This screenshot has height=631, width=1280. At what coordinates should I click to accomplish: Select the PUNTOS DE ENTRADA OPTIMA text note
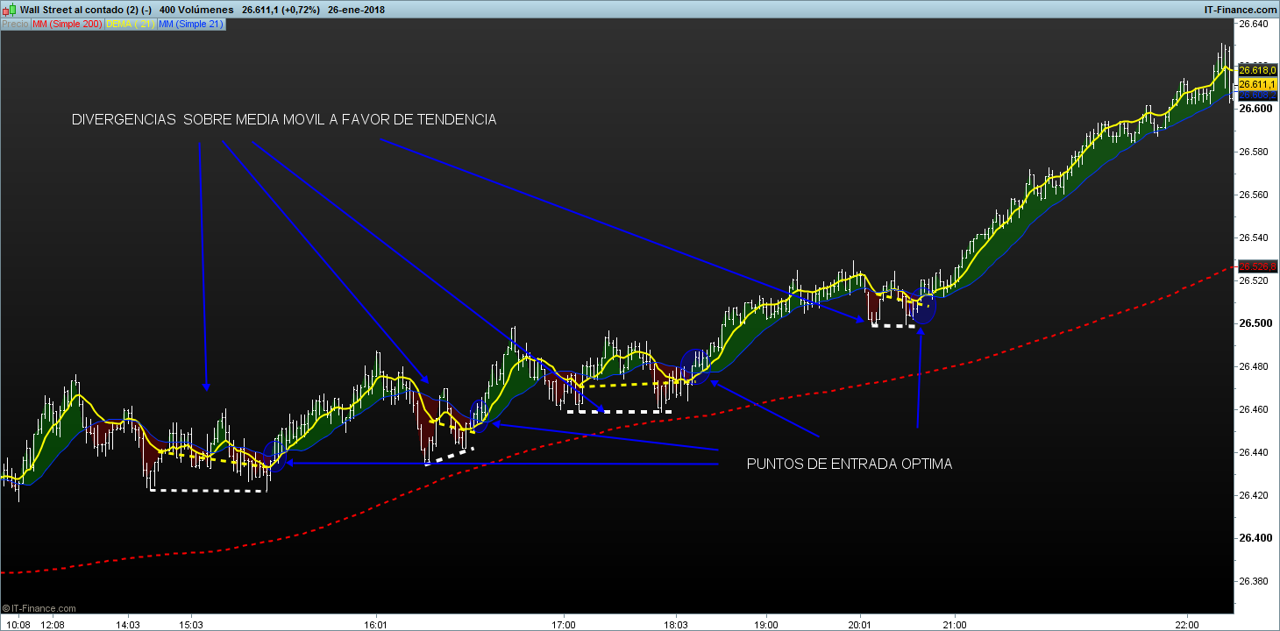(x=850, y=464)
